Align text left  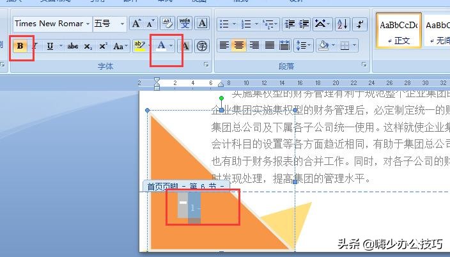tap(224, 45)
